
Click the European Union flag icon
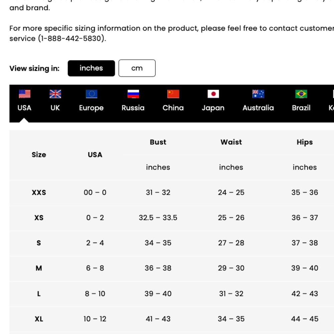(x=91, y=94)
